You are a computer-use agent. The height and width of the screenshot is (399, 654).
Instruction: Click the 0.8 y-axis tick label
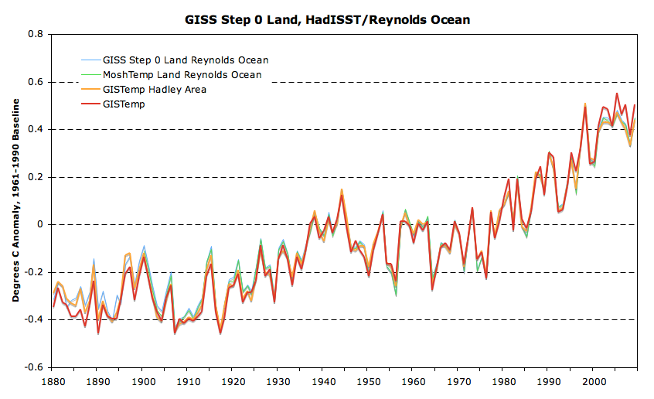click(x=36, y=35)
